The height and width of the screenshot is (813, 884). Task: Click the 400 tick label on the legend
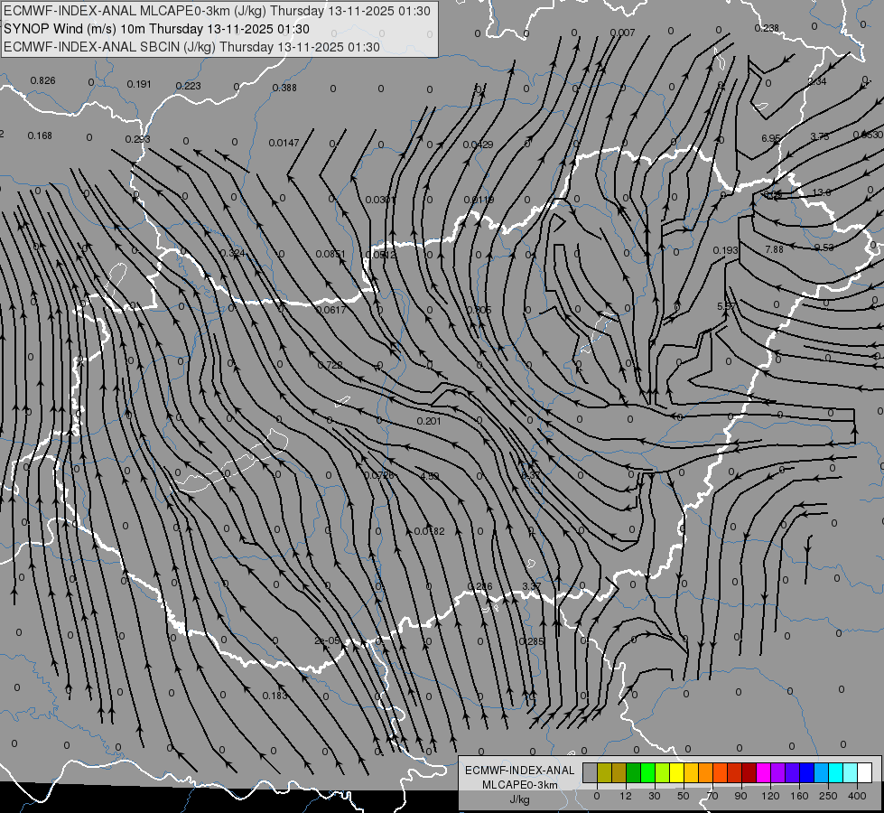pos(857,796)
